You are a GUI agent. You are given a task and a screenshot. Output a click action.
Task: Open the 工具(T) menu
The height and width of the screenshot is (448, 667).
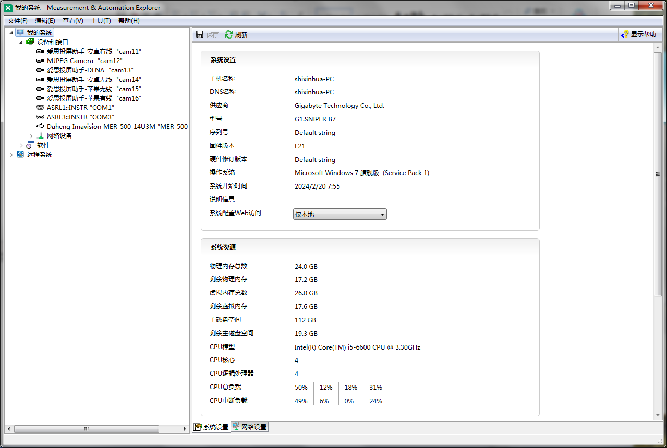(101, 21)
